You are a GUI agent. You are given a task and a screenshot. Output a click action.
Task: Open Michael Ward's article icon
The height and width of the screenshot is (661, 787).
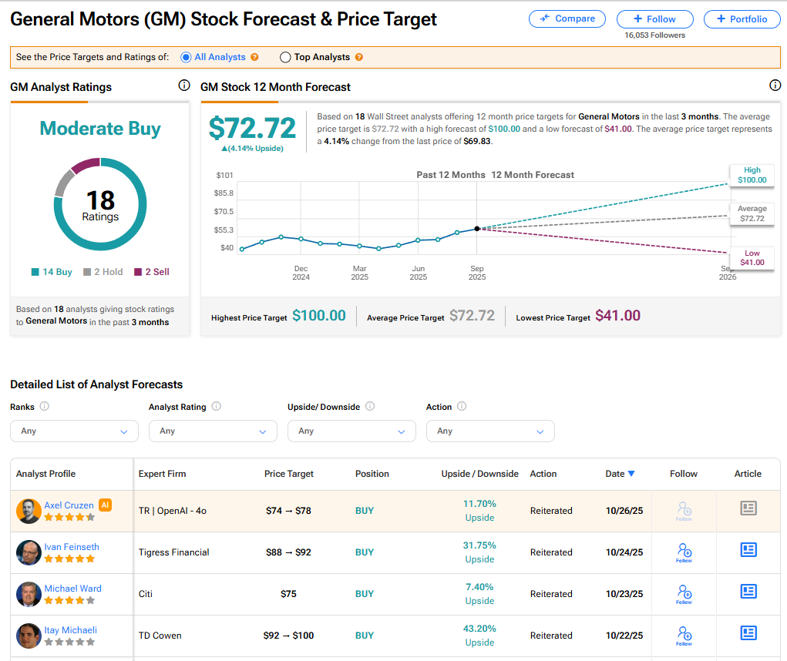coord(748,592)
